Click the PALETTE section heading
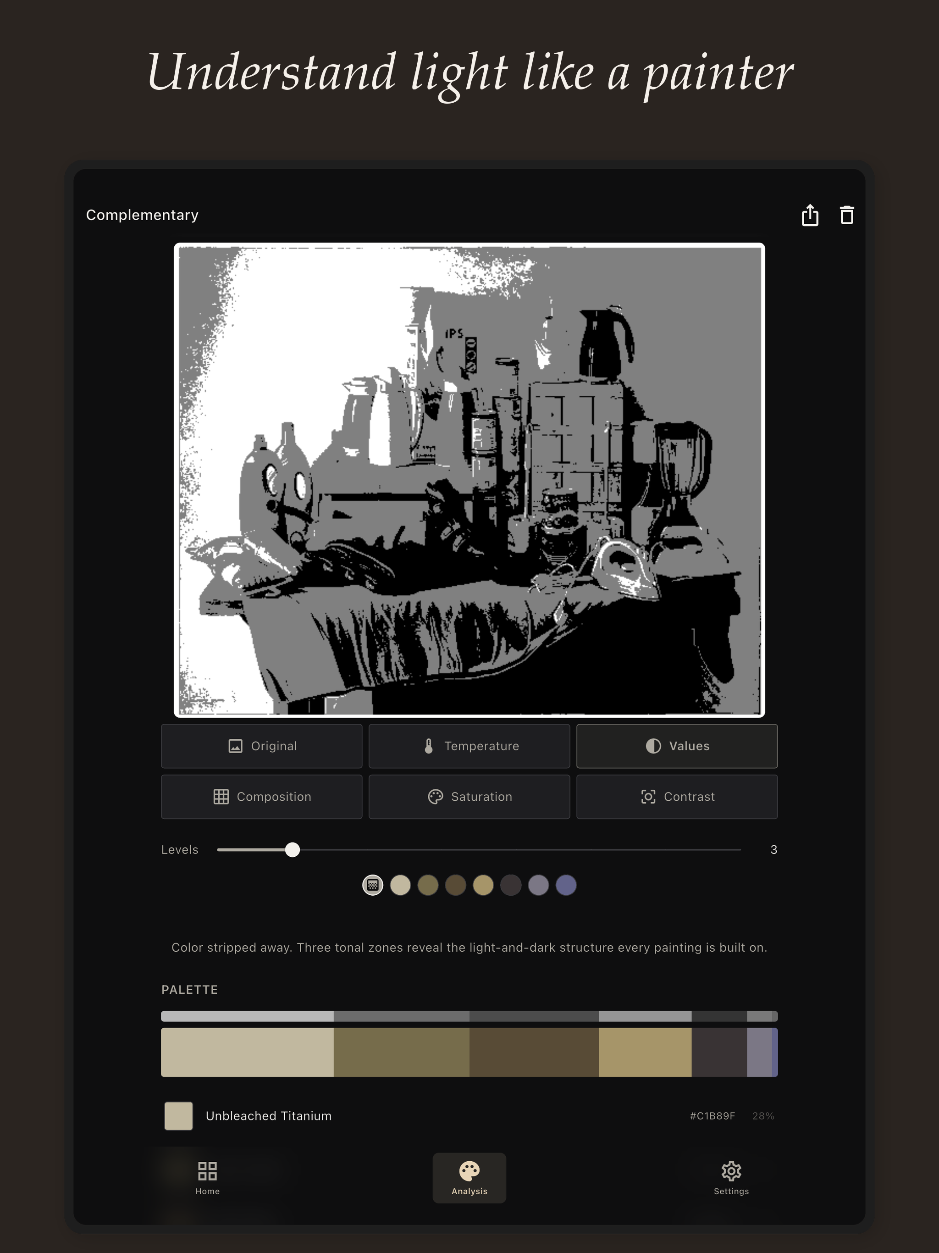This screenshot has width=939, height=1253. click(190, 990)
